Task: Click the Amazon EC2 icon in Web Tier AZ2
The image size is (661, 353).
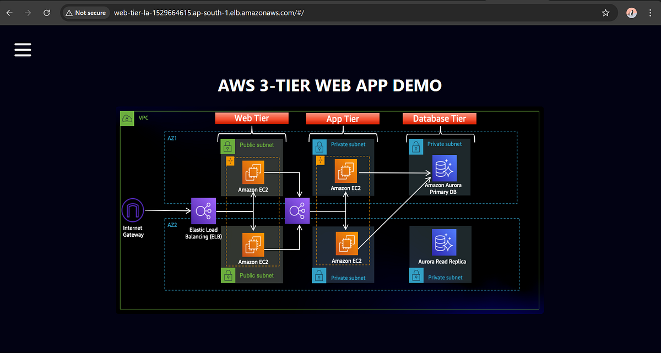Action: tap(252, 246)
